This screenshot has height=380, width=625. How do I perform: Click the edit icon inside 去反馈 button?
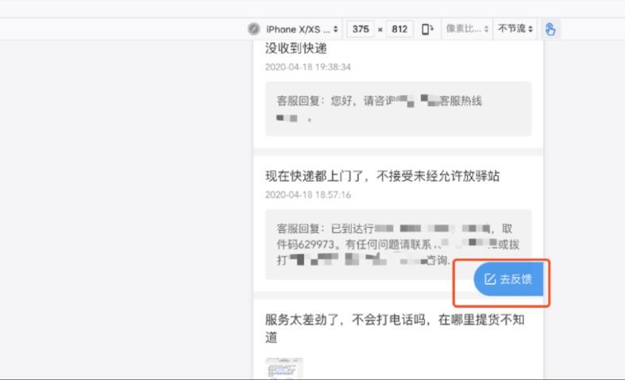pos(490,278)
